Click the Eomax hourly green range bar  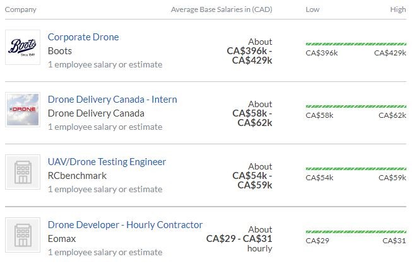tap(356, 232)
